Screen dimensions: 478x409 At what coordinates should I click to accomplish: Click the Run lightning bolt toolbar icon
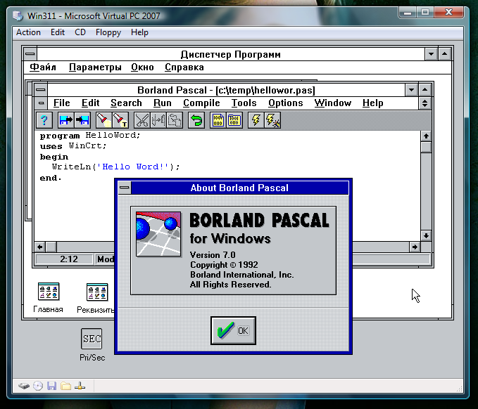coord(256,120)
